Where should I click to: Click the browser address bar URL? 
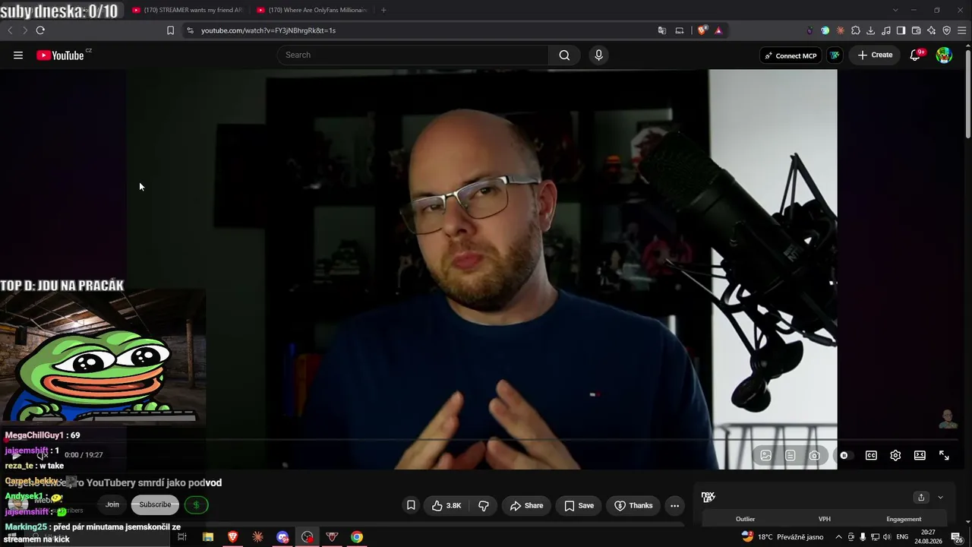pos(268,30)
